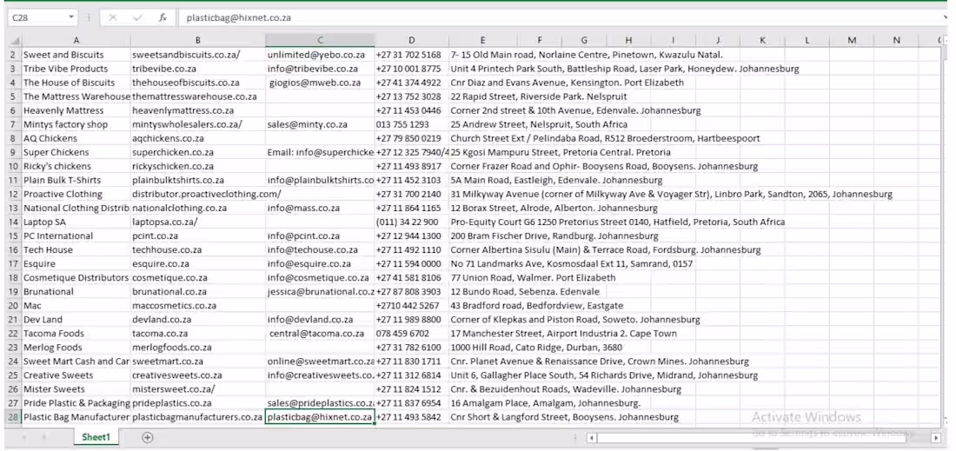Select column B header
The image size is (956, 451).
pos(197,41)
